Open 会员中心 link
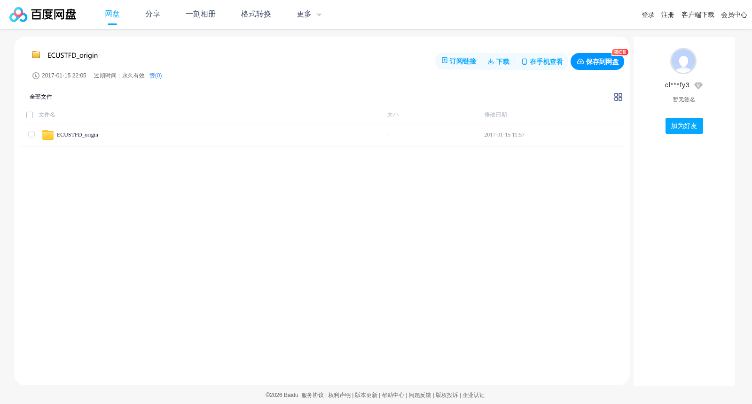Viewport: 752px width, 404px height. pyautogui.click(x=734, y=15)
